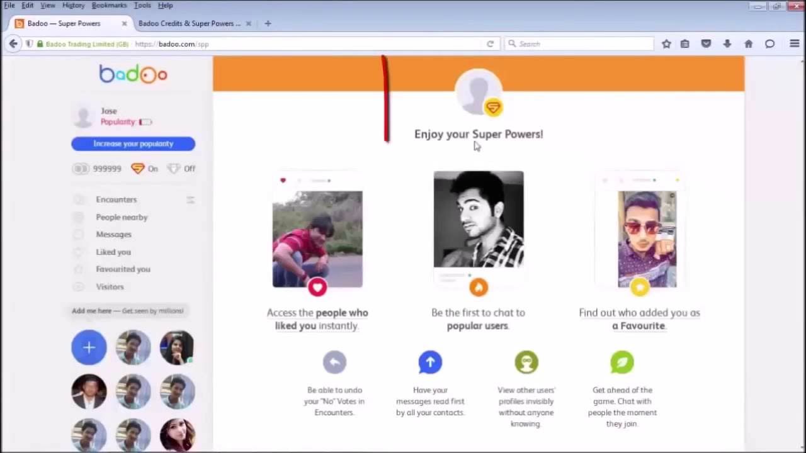Image resolution: width=806 pixels, height=453 pixels.
Task: Open Visitors in the sidebar
Action: click(x=110, y=287)
